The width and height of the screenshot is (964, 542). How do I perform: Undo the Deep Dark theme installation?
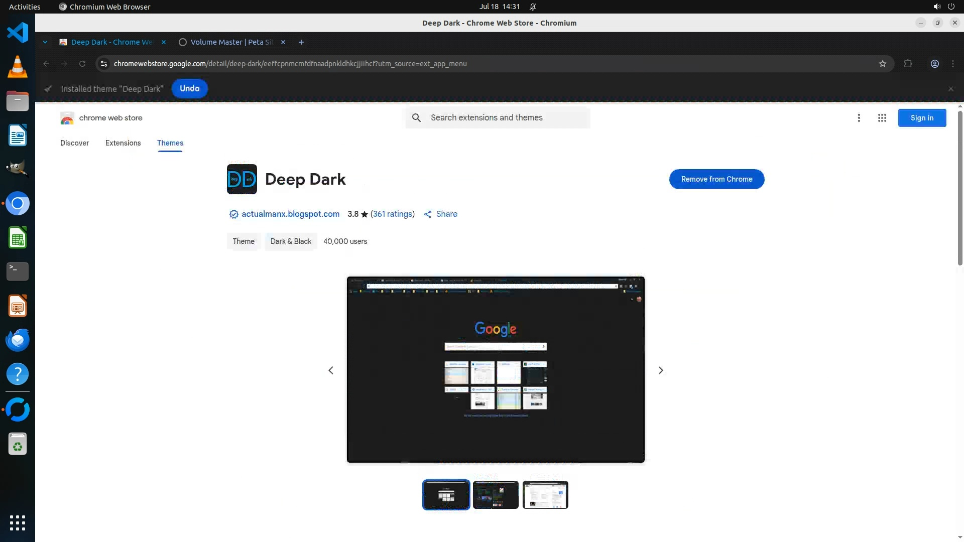coord(189,88)
